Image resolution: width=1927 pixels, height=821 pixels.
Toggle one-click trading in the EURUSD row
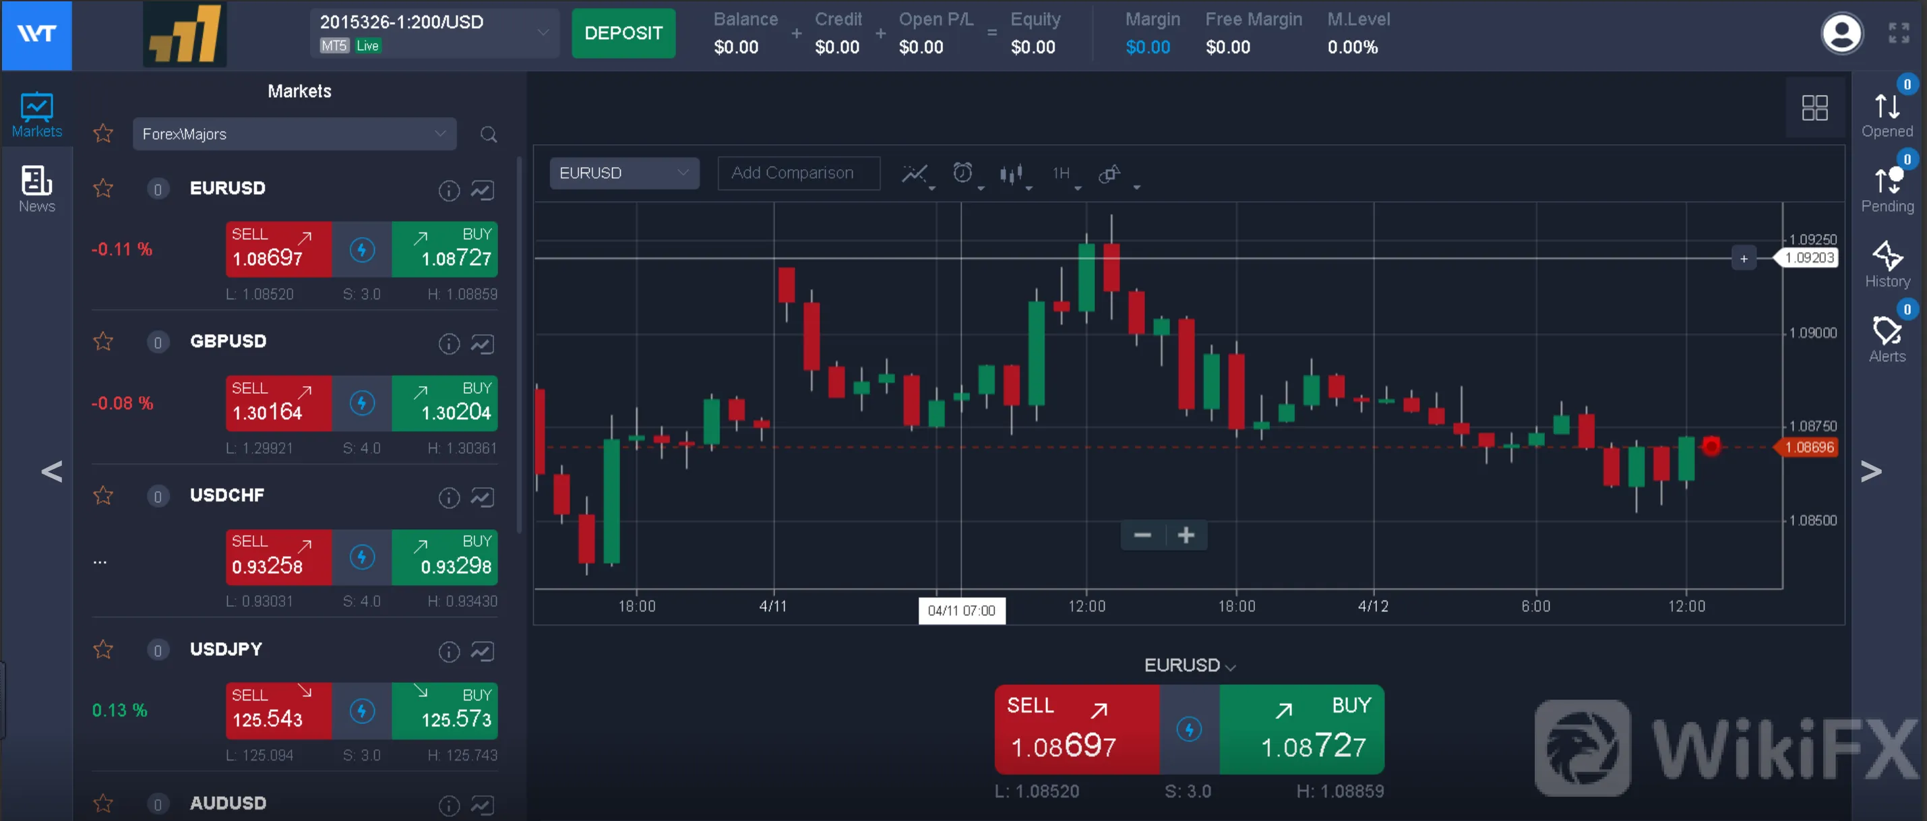362,249
